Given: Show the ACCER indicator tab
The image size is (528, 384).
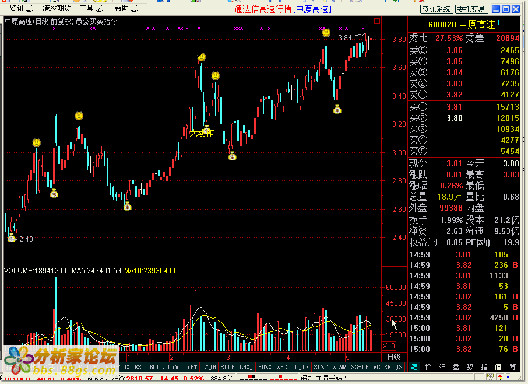Looking at the screenshot, I should pyautogui.click(x=382, y=367).
